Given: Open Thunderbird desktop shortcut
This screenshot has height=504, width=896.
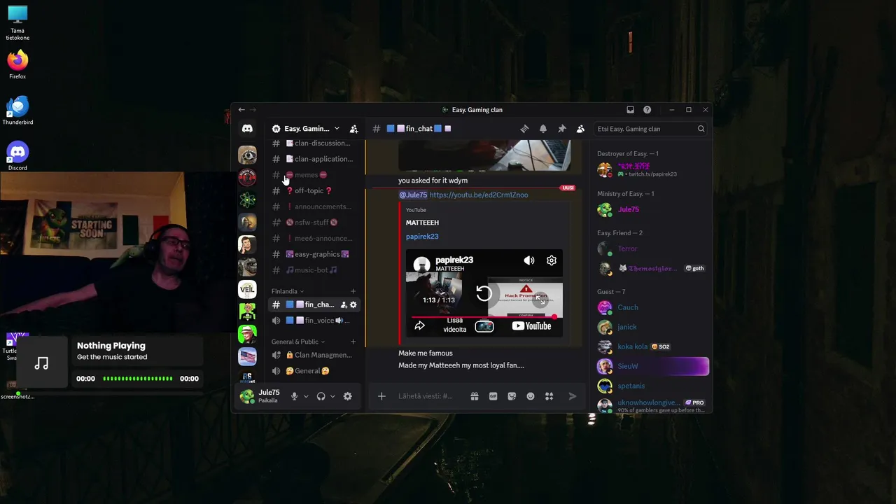Looking at the screenshot, I should click(17, 110).
